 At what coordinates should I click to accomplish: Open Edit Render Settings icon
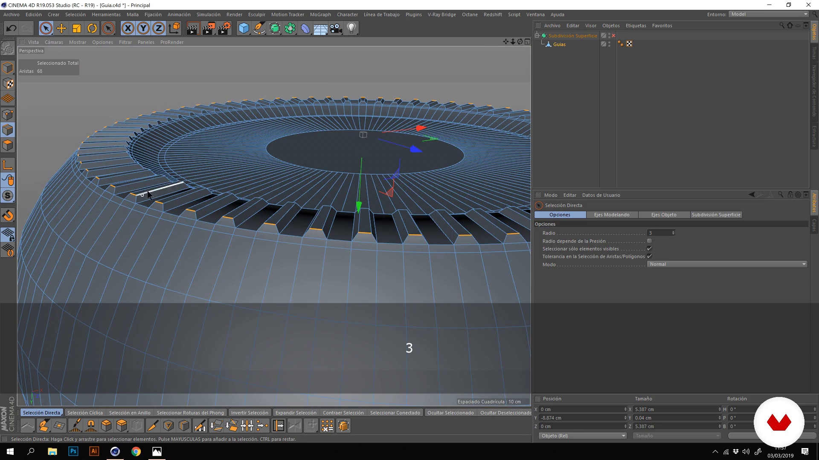click(224, 29)
